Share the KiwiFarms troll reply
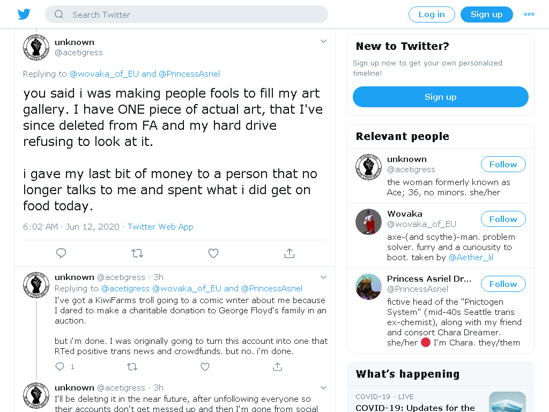 point(277,366)
